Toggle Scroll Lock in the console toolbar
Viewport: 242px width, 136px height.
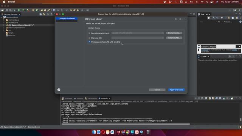(x=210, y=98)
